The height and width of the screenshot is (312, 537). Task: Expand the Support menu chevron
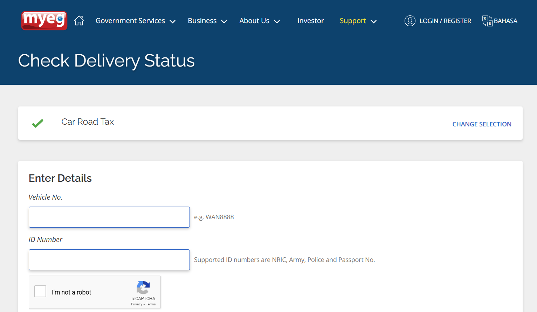pyautogui.click(x=374, y=21)
